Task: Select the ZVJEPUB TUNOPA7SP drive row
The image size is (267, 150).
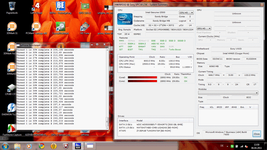Action: (155, 131)
